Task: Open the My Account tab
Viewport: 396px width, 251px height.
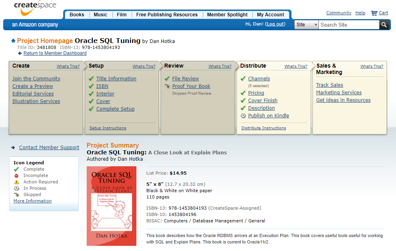Action: (x=270, y=15)
